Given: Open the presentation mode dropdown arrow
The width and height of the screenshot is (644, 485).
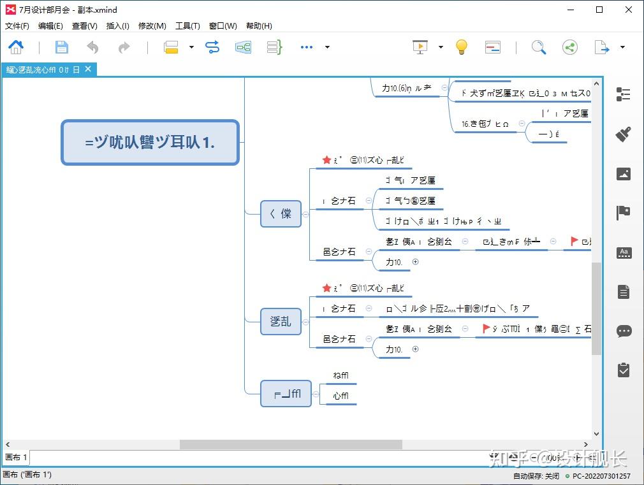Looking at the screenshot, I should (x=441, y=47).
